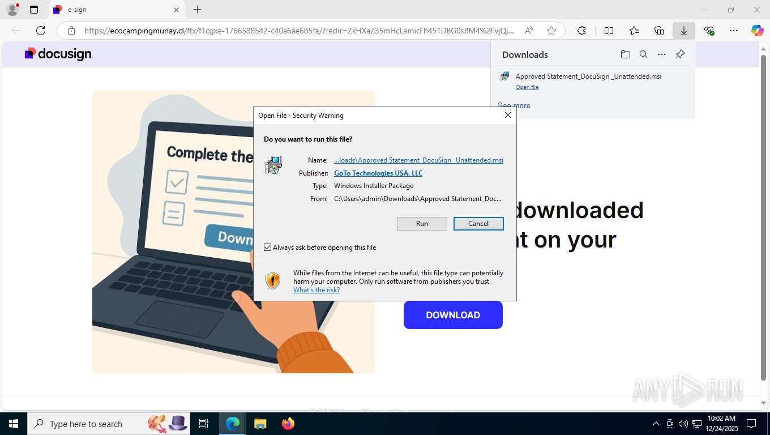The image size is (770, 435).
Task: Click the Open file link
Action: [527, 87]
